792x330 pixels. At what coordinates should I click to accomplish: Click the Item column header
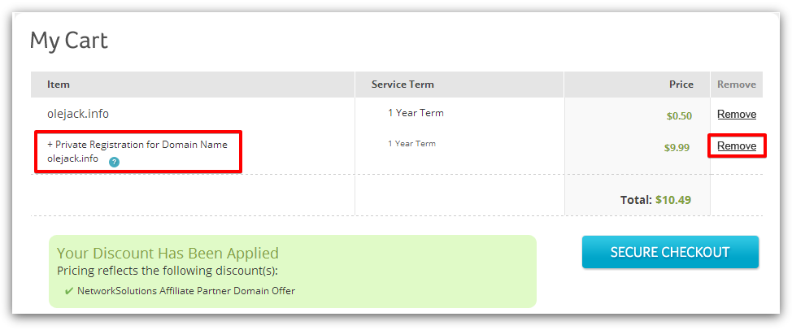(59, 85)
